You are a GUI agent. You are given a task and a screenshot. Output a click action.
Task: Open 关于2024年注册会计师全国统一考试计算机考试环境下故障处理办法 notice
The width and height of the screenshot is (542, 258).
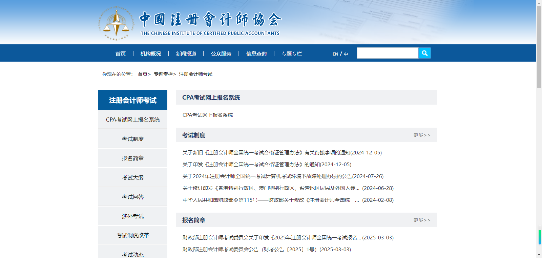[283, 176]
